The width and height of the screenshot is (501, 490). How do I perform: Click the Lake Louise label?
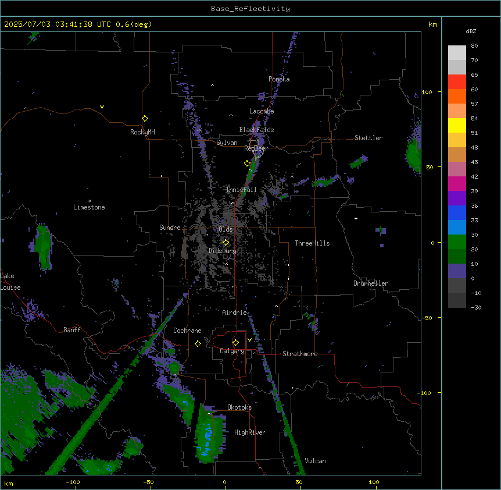click(x=10, y=282)
